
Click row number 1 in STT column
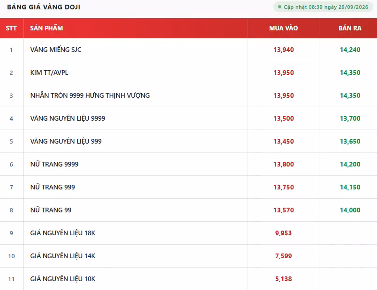(11, 50)
